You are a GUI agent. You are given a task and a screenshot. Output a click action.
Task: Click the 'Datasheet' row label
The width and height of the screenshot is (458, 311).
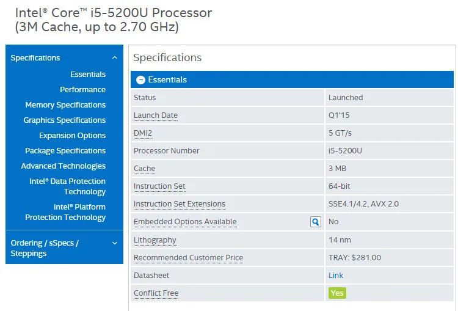click(151, 276)
